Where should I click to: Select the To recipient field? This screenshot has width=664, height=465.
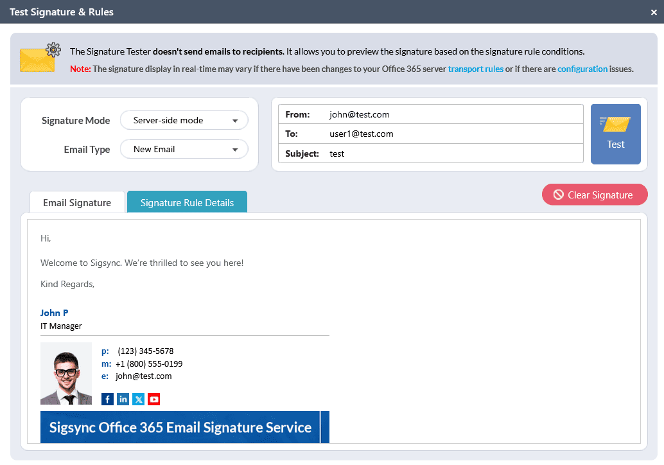[x=453, y=134]
